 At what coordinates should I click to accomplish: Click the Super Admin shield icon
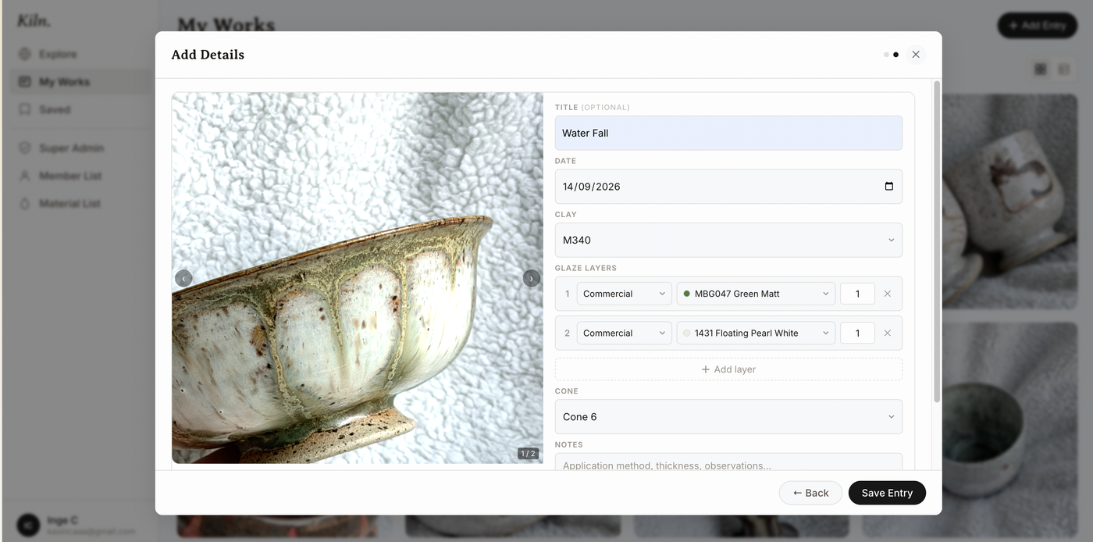pos(25,148)
